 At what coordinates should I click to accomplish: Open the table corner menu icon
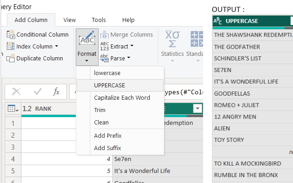12,109
